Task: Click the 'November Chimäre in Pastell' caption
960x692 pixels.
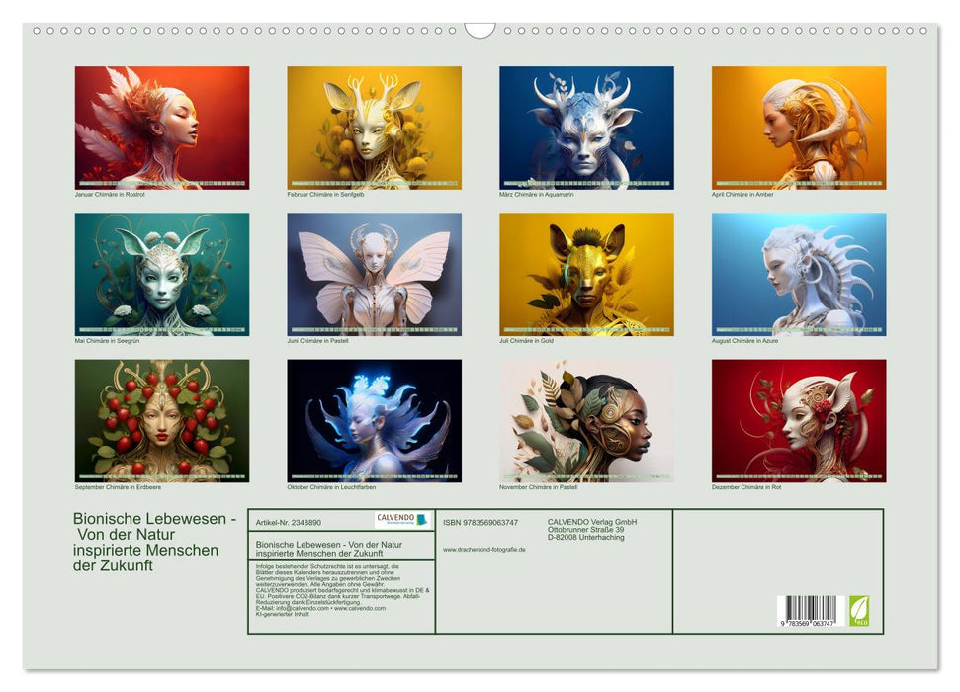Action: [x=538, y=487]
